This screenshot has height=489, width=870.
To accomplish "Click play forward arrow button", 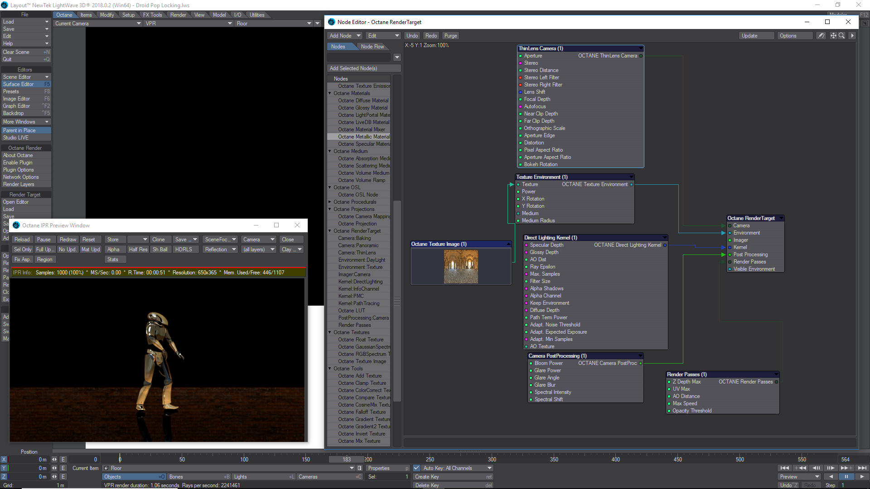I will click(x=861, y=477).
